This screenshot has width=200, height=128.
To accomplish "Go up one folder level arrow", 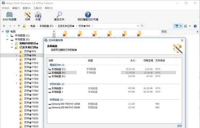I will (19, 26).
